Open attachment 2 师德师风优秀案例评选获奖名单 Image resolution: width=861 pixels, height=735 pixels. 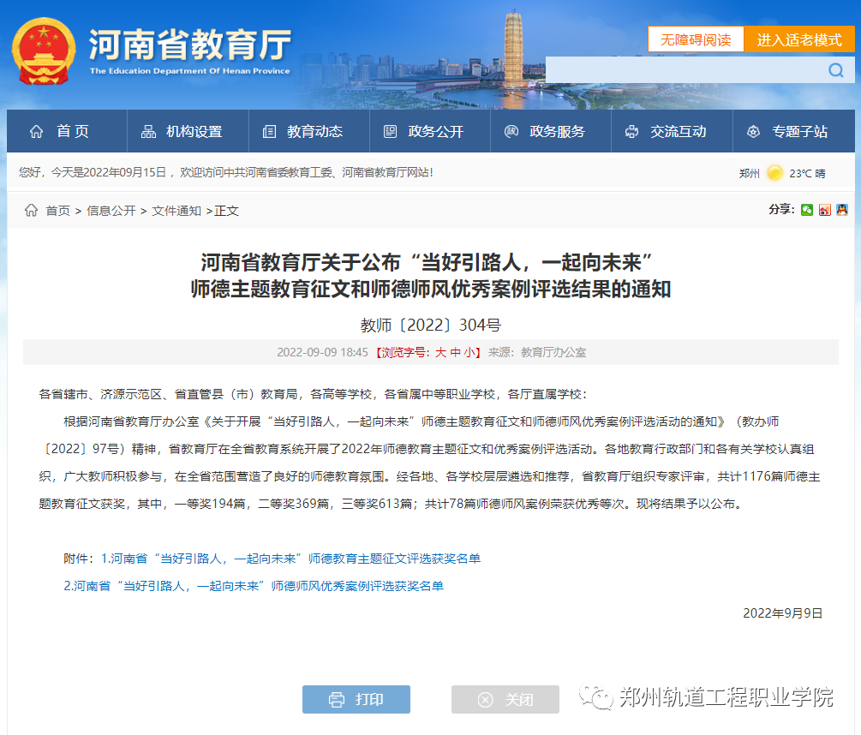click(254, 586)
